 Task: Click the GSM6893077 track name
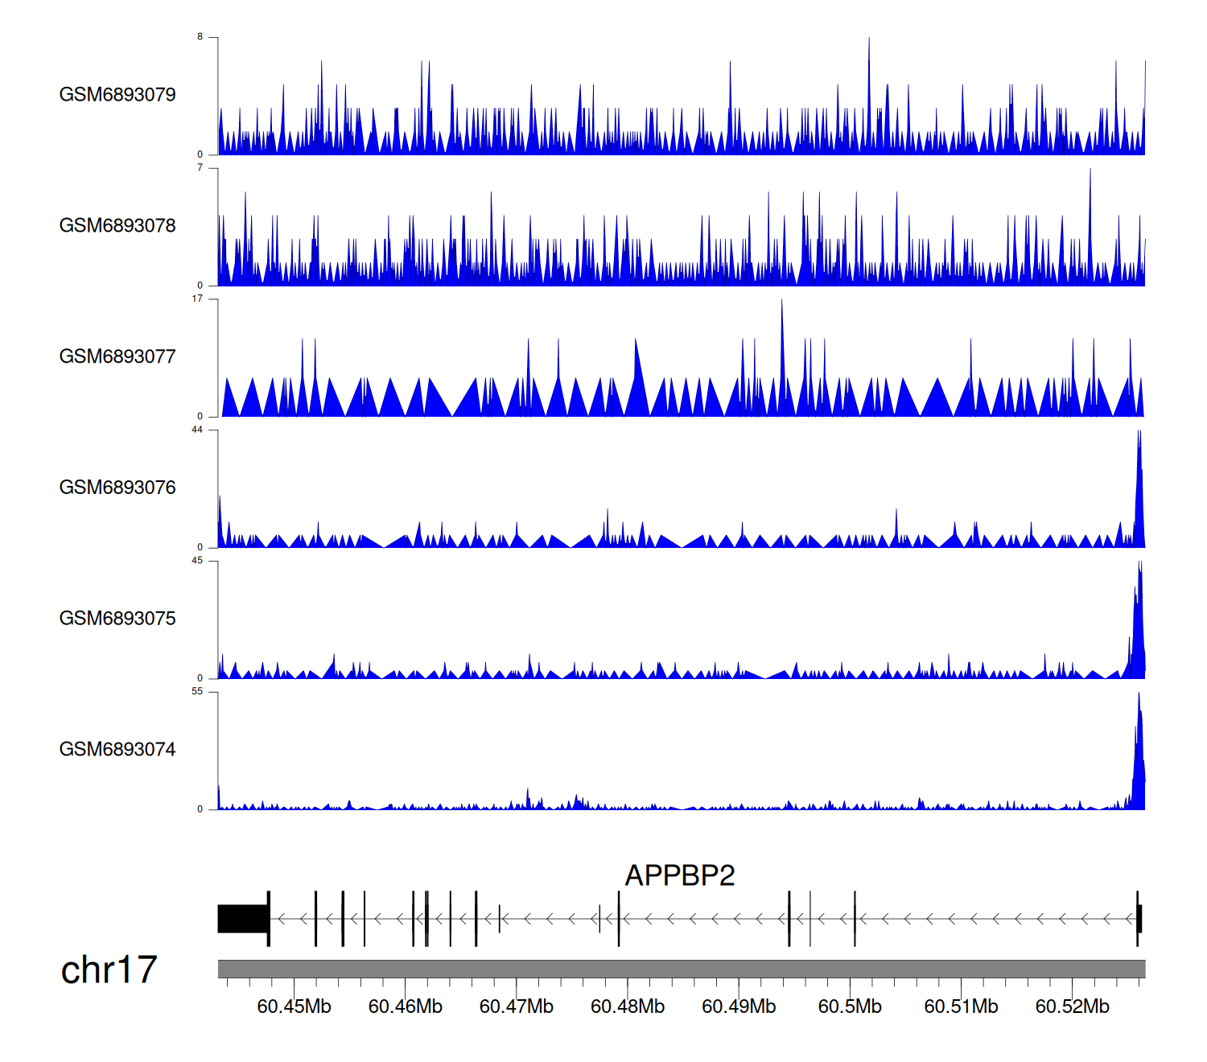(117, 357)
